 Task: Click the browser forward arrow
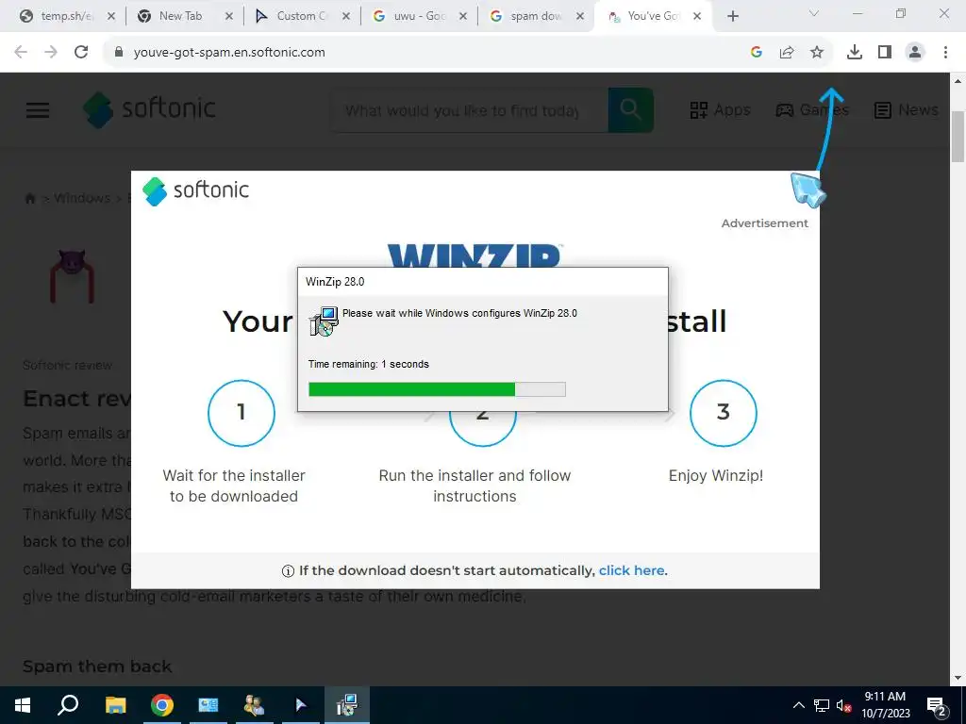pyautogui.click(x=51, y=53)
